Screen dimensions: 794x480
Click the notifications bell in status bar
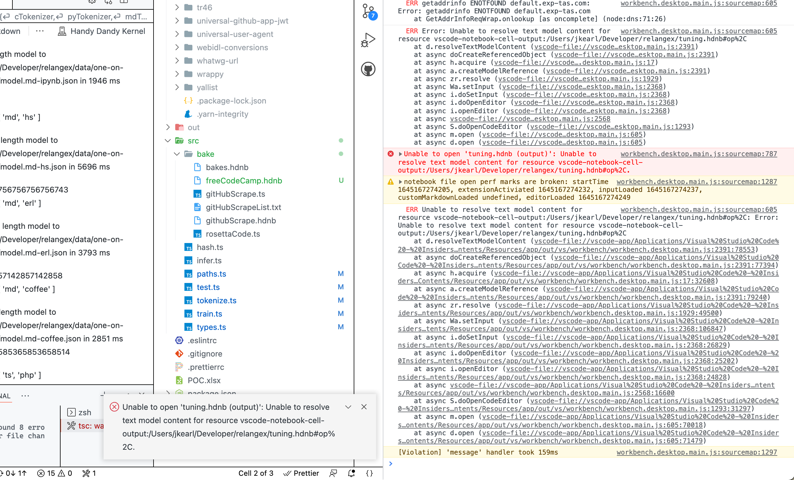tap(351, 473)
